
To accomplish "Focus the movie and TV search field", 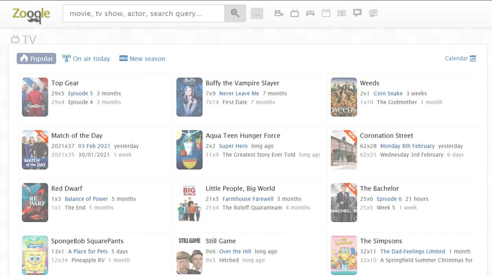I will [x=143, y=13].
